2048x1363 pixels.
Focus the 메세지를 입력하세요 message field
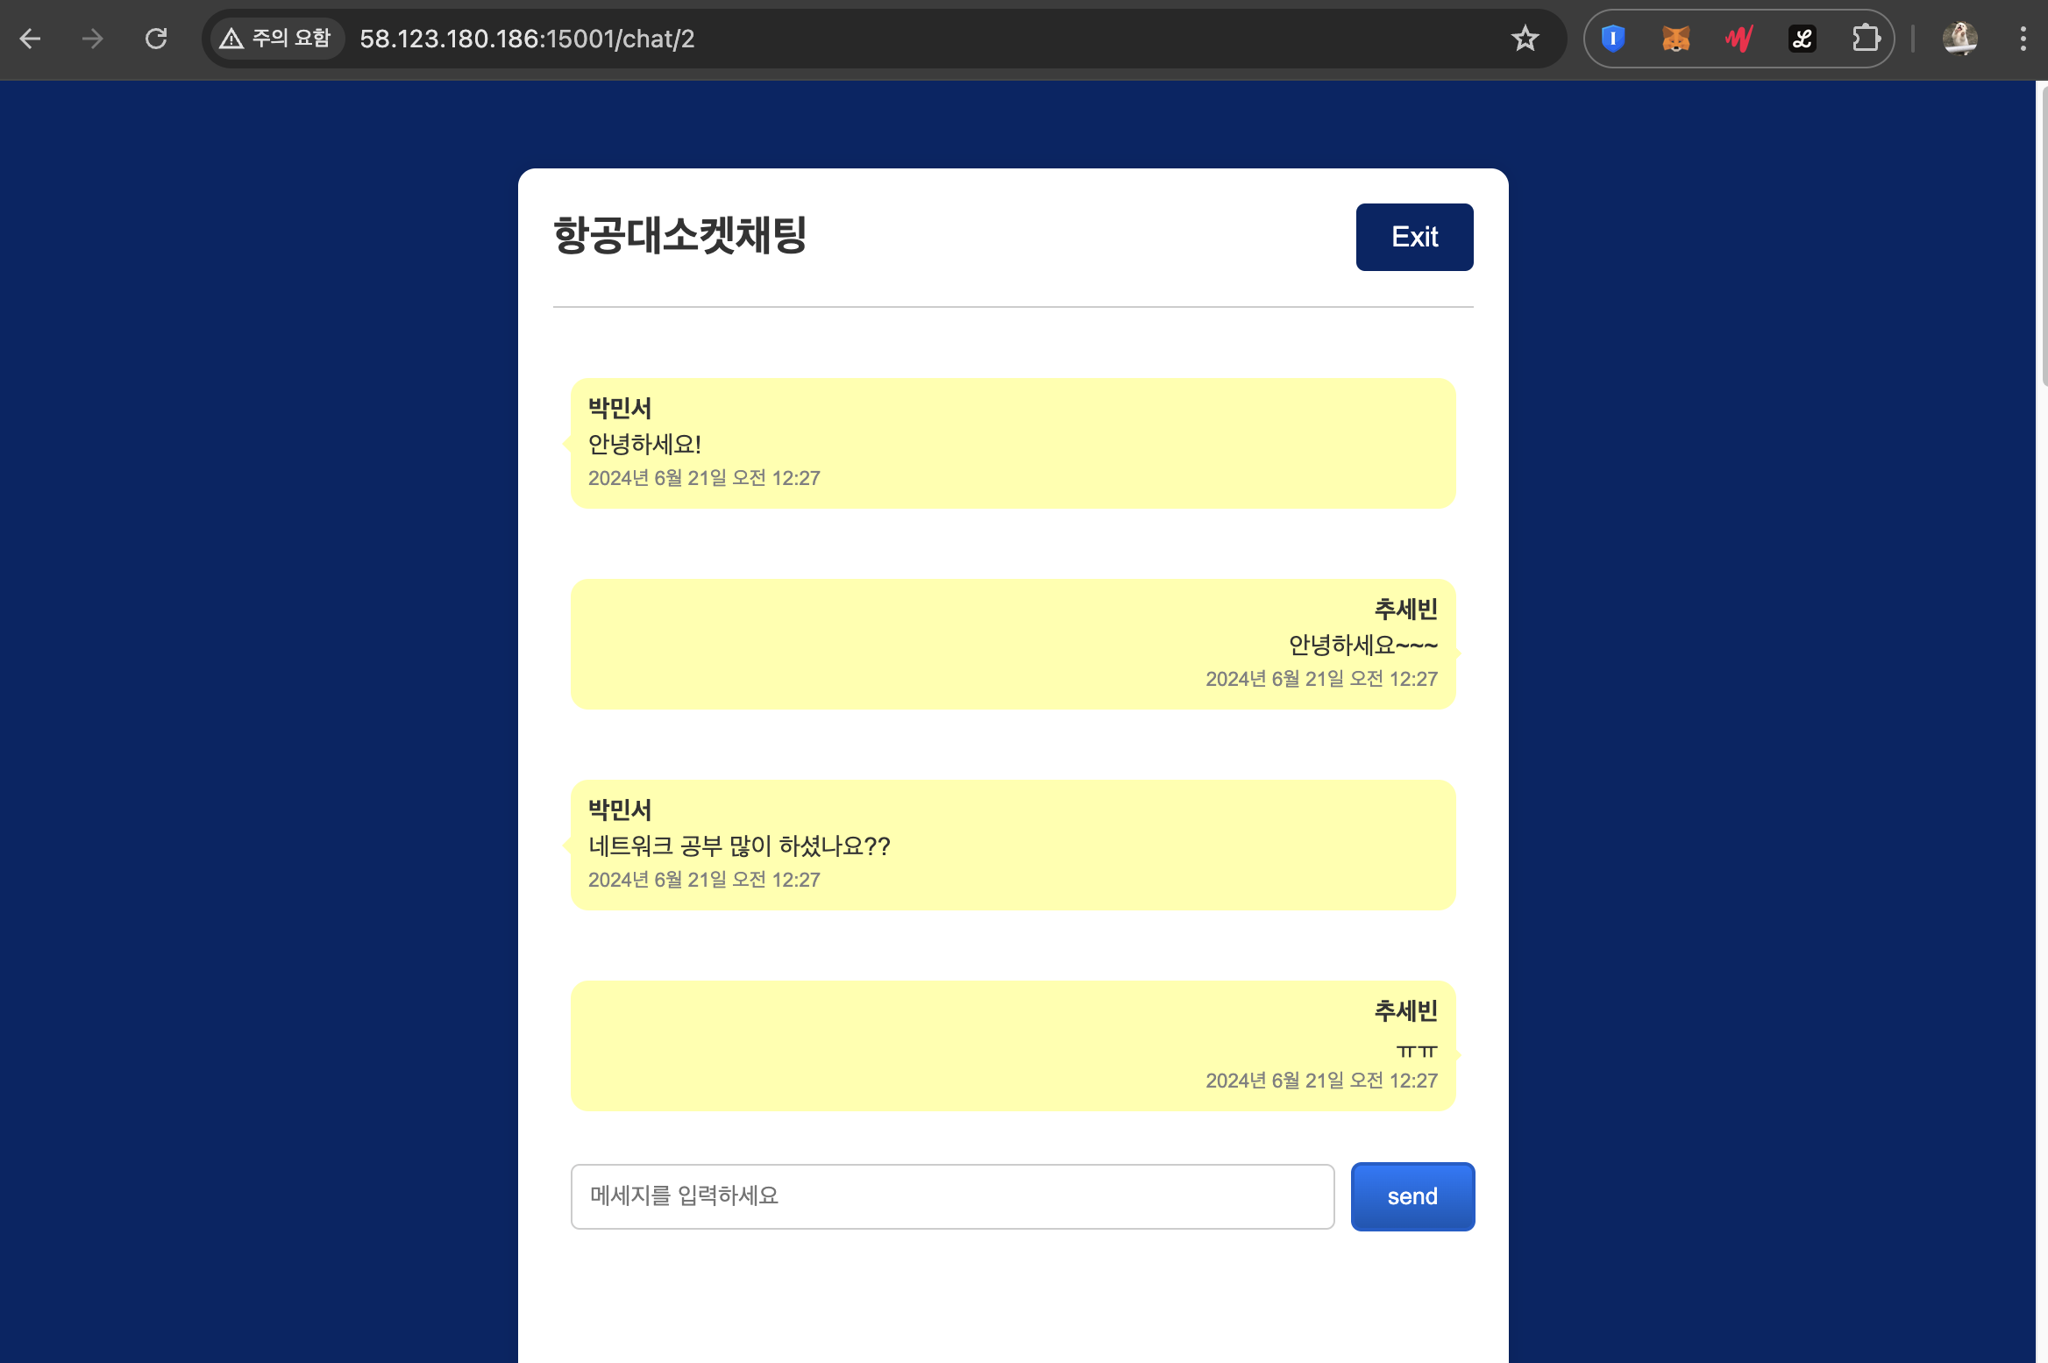[951, 1196]
